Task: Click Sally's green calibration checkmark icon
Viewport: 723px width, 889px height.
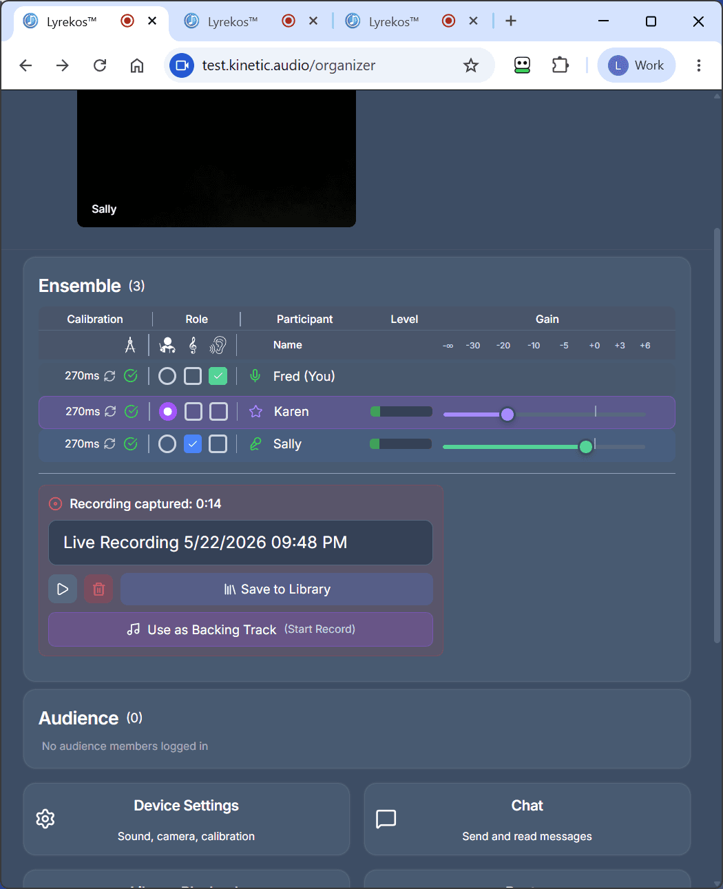Action: (130, 443)
